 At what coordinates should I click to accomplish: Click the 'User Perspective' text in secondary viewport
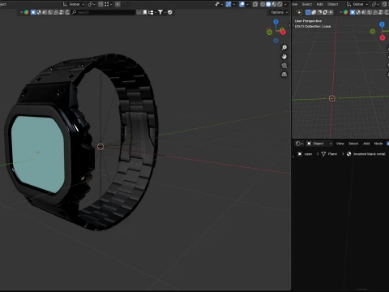308,21
